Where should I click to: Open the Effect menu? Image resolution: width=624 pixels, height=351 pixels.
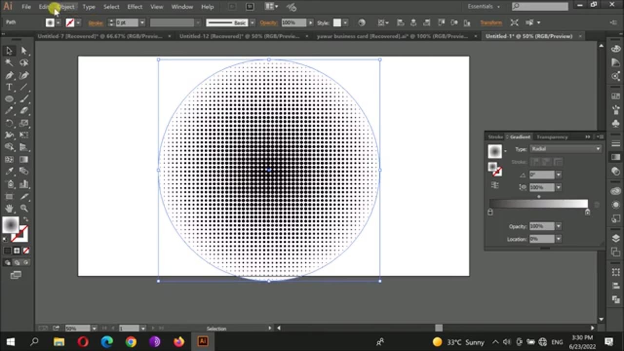135,7
